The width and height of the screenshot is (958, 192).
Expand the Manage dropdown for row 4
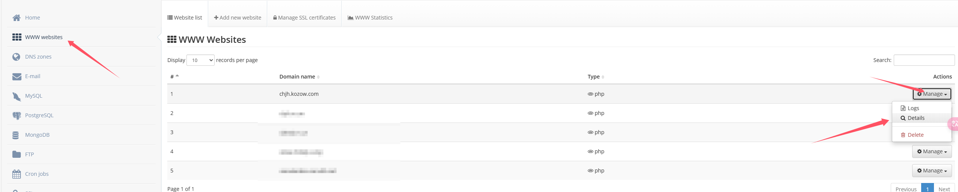tap(932, 151)
